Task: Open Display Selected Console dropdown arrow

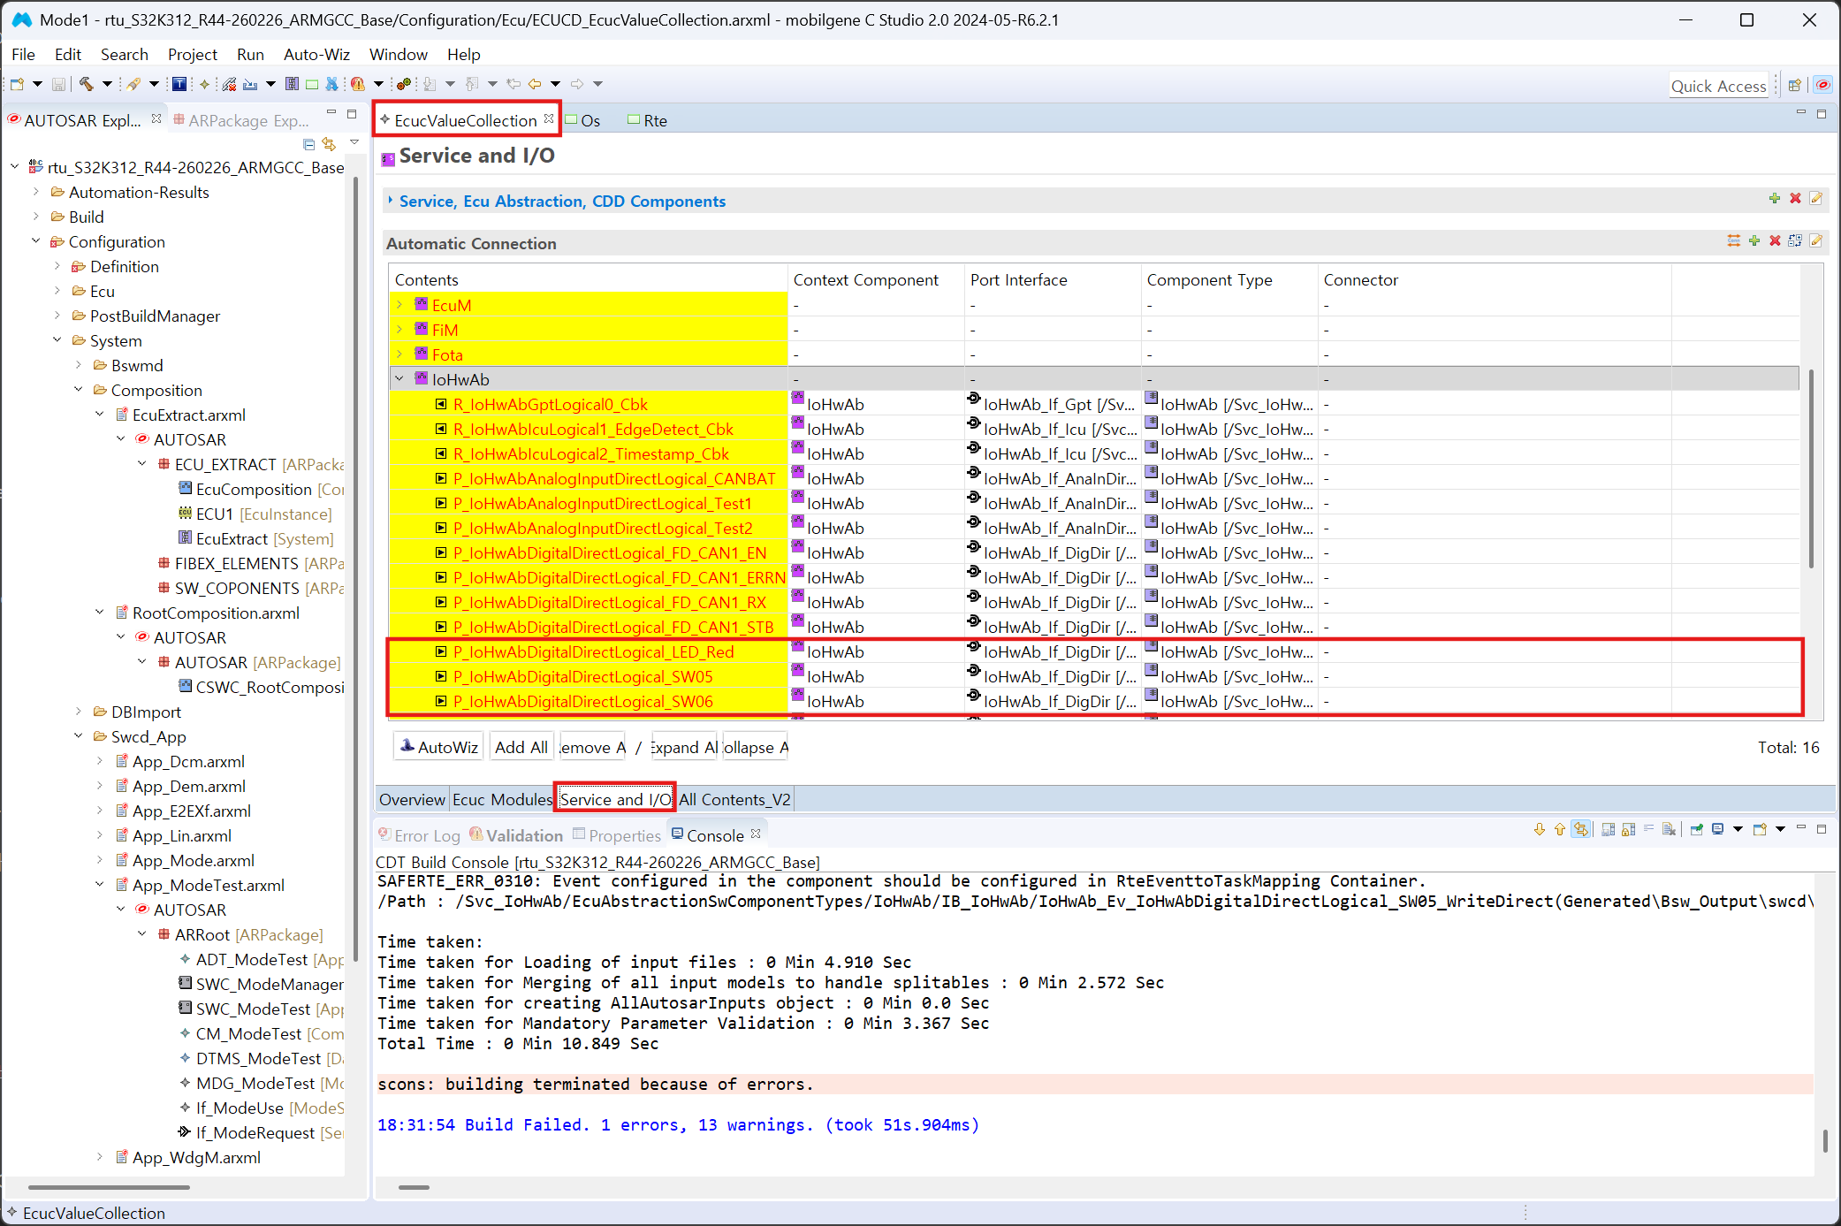Action: pyautogui.click(x=1737, y=829)
